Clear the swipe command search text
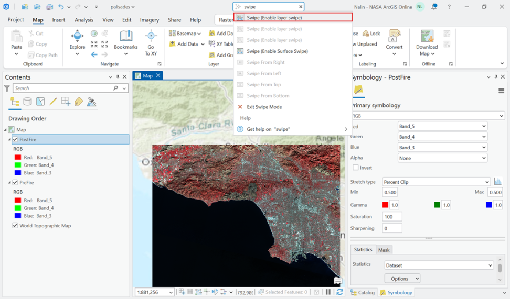 click(301, 6)
